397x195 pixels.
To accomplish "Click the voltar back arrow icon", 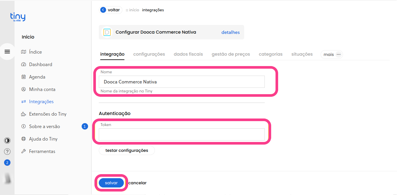I will 103,10.
